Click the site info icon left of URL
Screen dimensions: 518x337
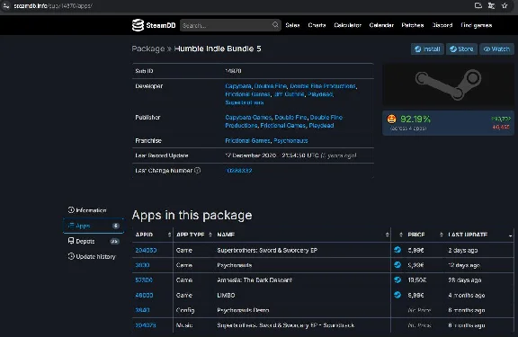pos(6,5)
